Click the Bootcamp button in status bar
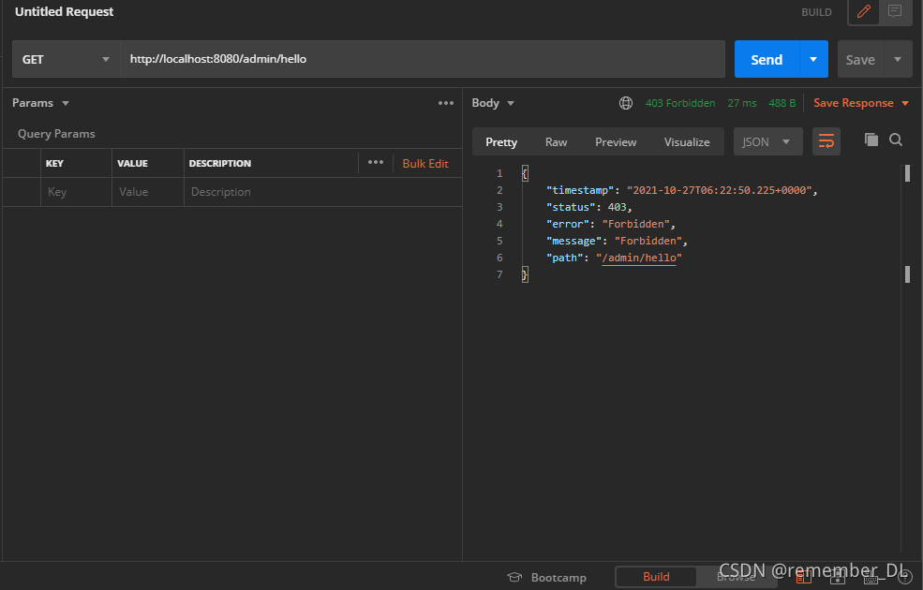Screen dimensions: 923x590 click(547, 578)
